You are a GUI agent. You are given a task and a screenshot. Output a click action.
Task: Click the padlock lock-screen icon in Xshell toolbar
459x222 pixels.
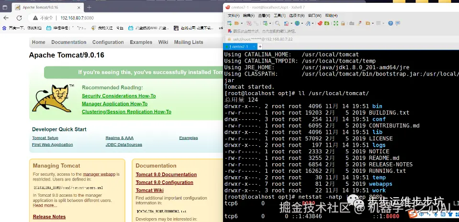coord(343,23)
